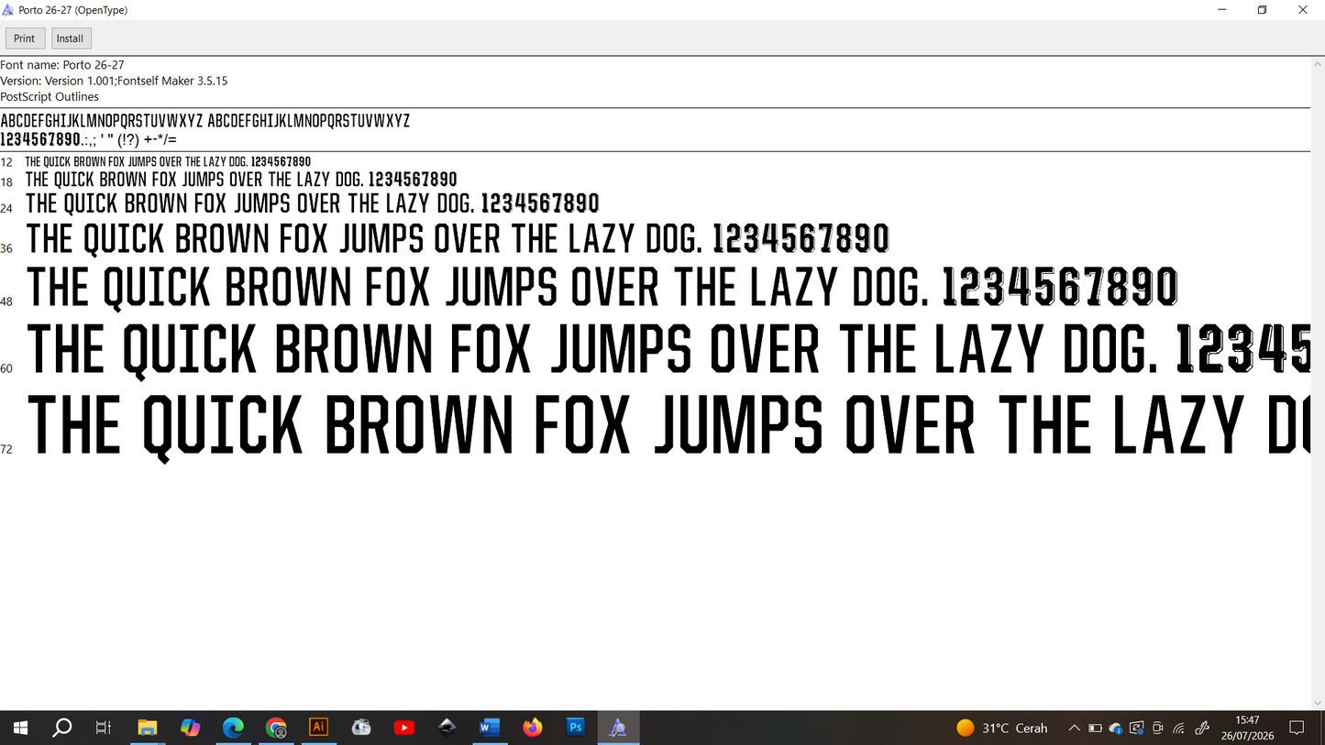Switch to Photoshop in the taskbar

click(x=576, y=728)
